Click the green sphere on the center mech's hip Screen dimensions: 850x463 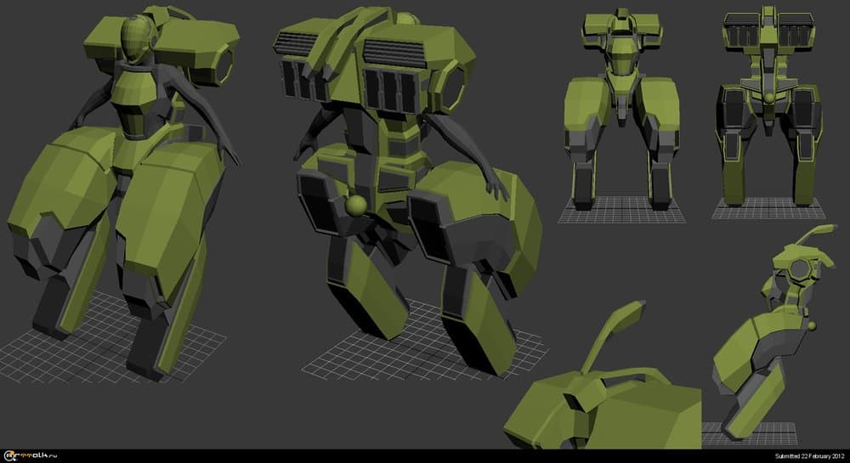coord(356,206)
